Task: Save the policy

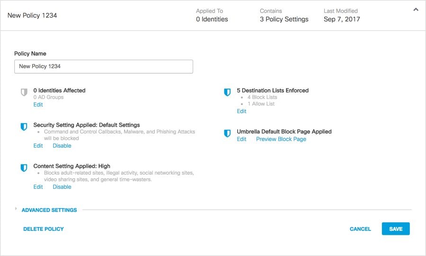Action: pyautogui.click(x=396, y=229)
